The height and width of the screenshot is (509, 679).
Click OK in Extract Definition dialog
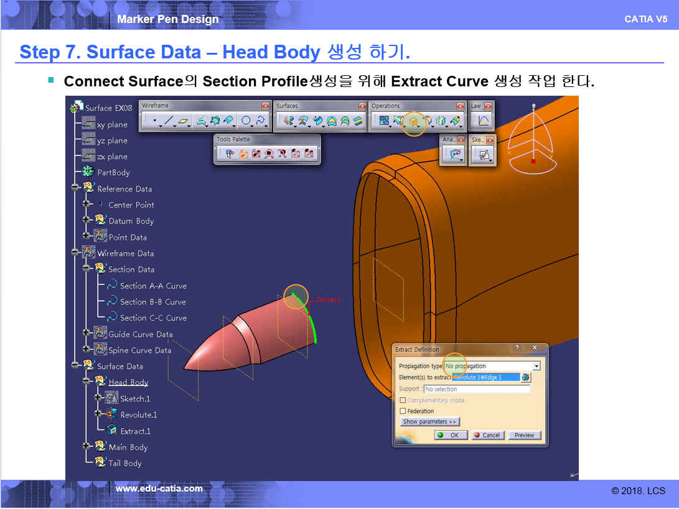coord(449,435)
